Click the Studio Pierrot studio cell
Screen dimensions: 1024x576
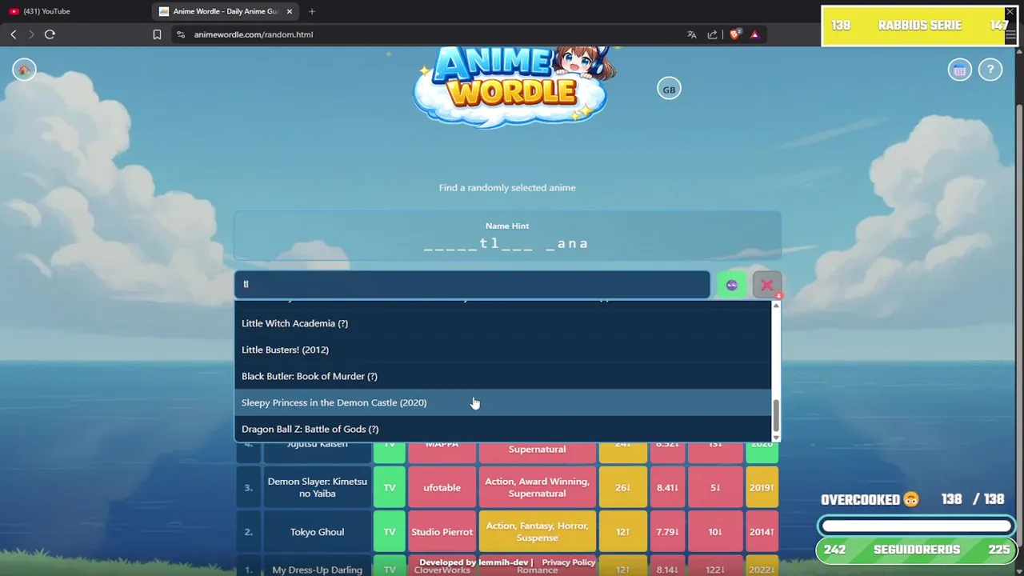pos(442,532)
